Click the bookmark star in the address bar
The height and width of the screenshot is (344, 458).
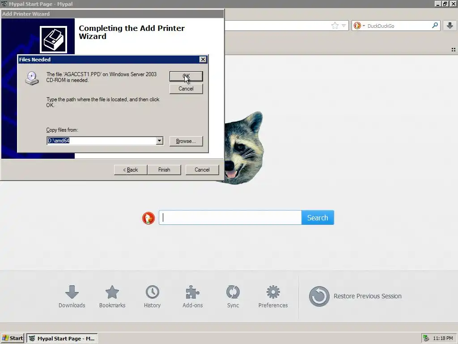(335, 26)
